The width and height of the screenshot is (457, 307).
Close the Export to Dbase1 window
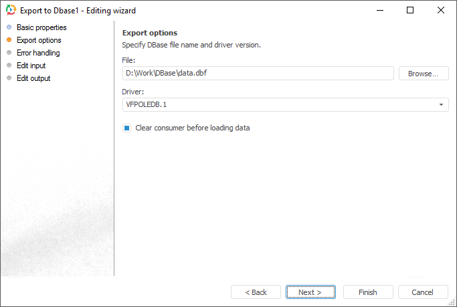click(440, 11)
